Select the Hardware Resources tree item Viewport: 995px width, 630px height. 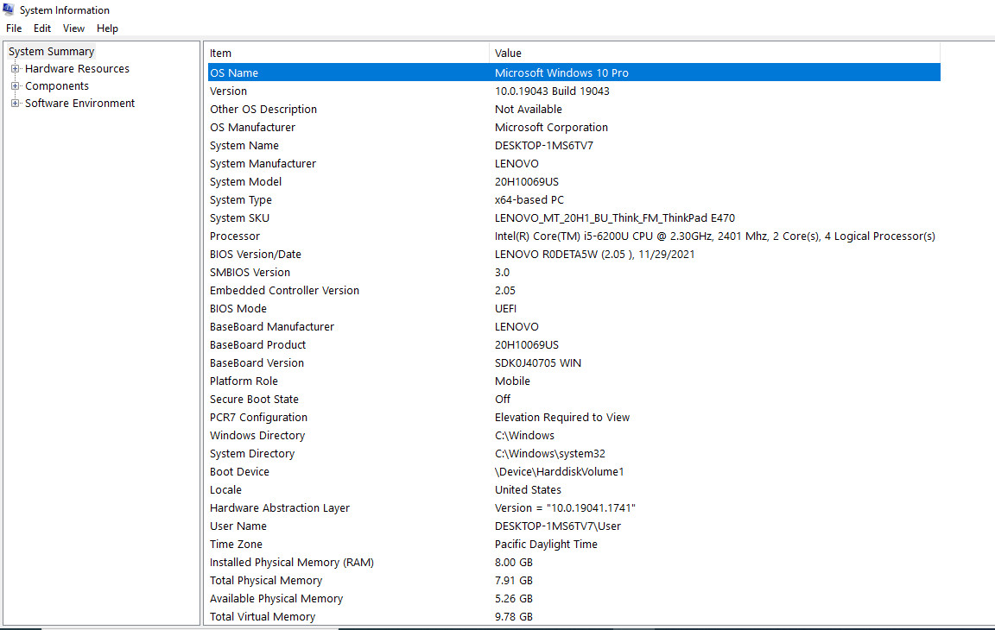coord(77,68)
